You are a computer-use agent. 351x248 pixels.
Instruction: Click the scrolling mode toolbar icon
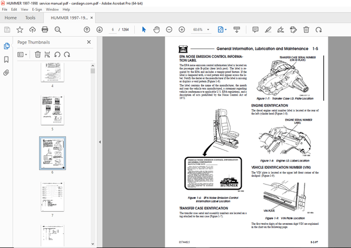click(237, 29)
